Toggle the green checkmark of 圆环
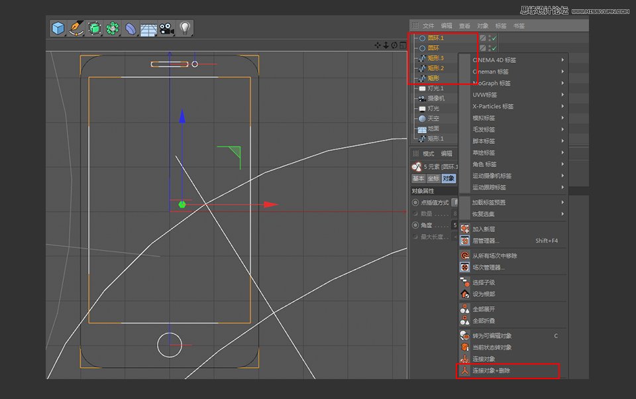The image size is (636, 399). (494, 48)
